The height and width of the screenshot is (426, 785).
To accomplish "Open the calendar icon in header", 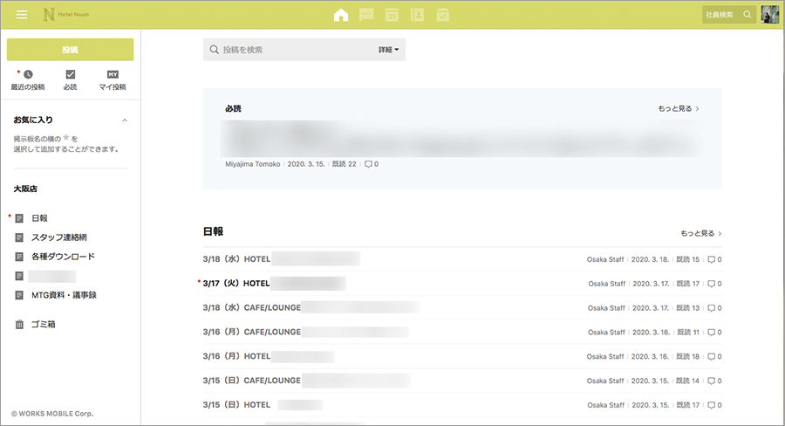I will click(392, 15).
